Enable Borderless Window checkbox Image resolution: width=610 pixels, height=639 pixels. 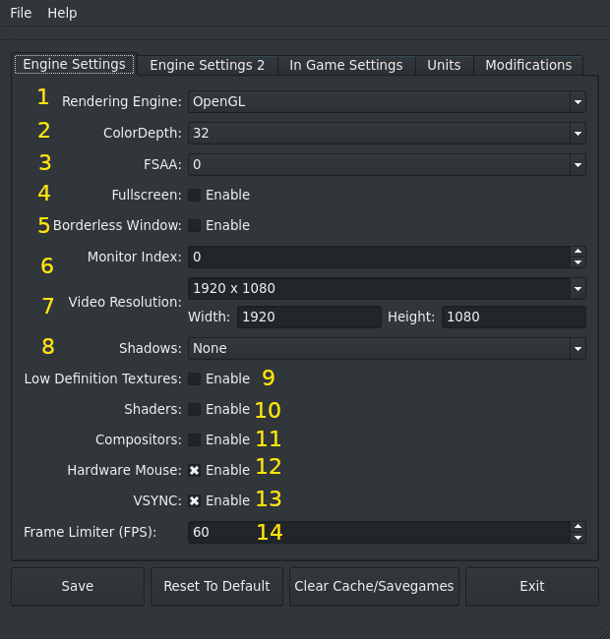point(195,225)
